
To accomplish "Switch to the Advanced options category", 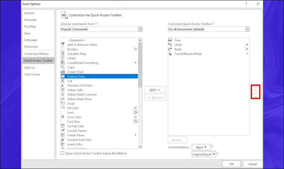I will click(31, 47).
